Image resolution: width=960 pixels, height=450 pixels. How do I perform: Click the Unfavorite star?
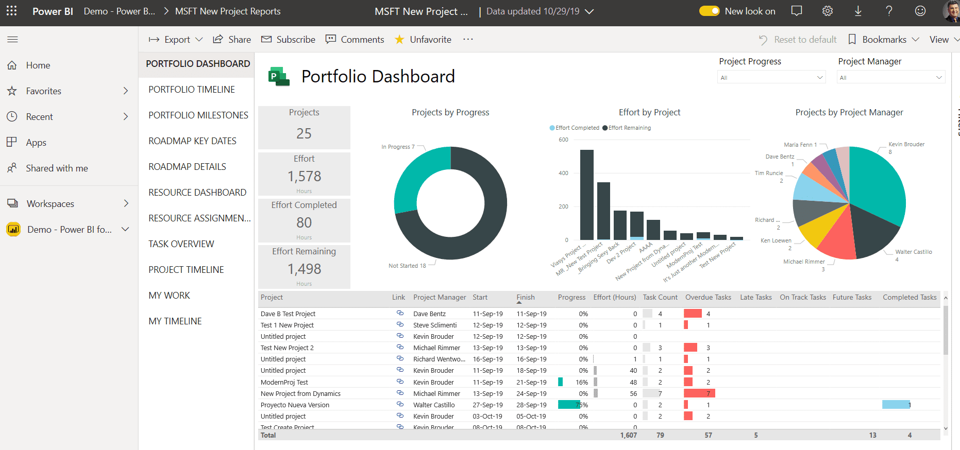tap(399, 40)
